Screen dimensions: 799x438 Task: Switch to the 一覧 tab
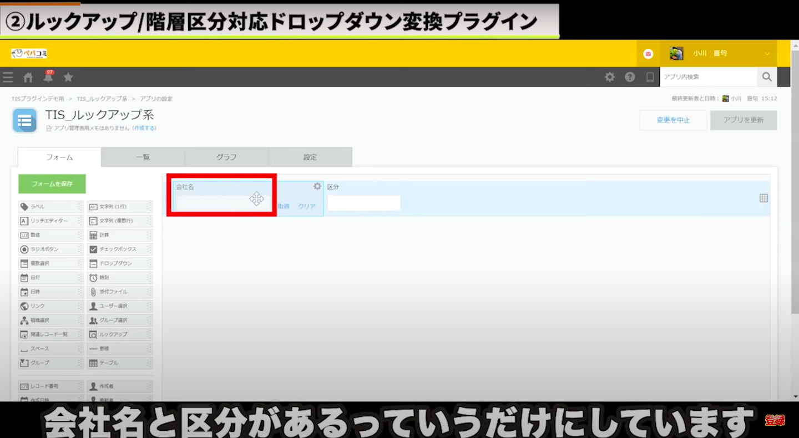tap(143, 157)
